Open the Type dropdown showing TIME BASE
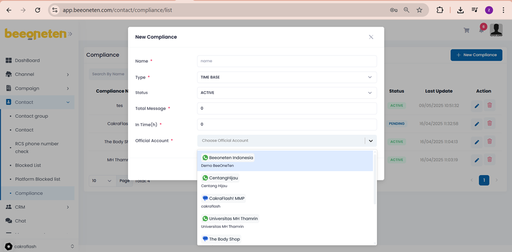Image resolution: width=512 pixels, height=252 pixels. click(x=287, y=77)
